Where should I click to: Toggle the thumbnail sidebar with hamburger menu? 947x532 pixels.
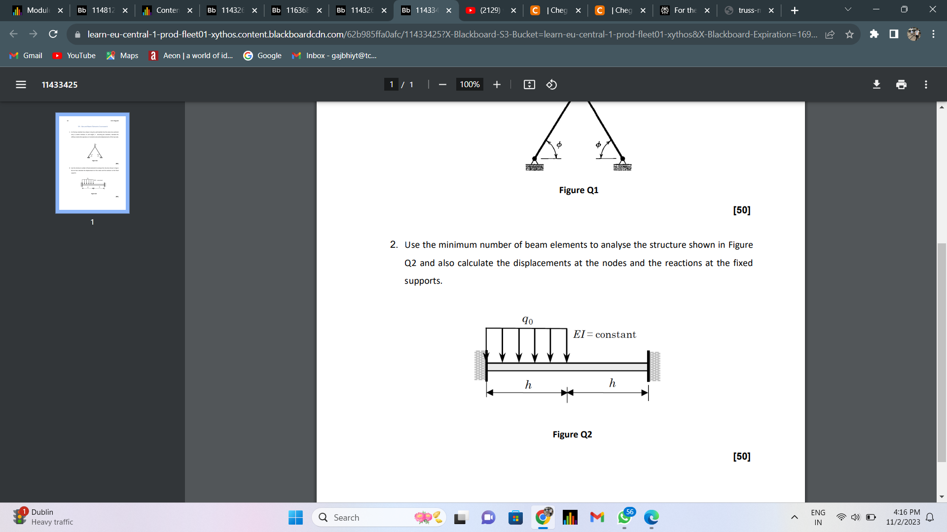coord(21,84)
